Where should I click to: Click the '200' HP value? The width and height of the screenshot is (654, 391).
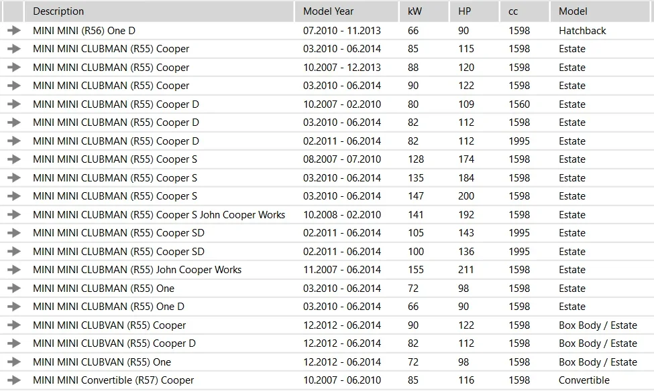point(466,196)
